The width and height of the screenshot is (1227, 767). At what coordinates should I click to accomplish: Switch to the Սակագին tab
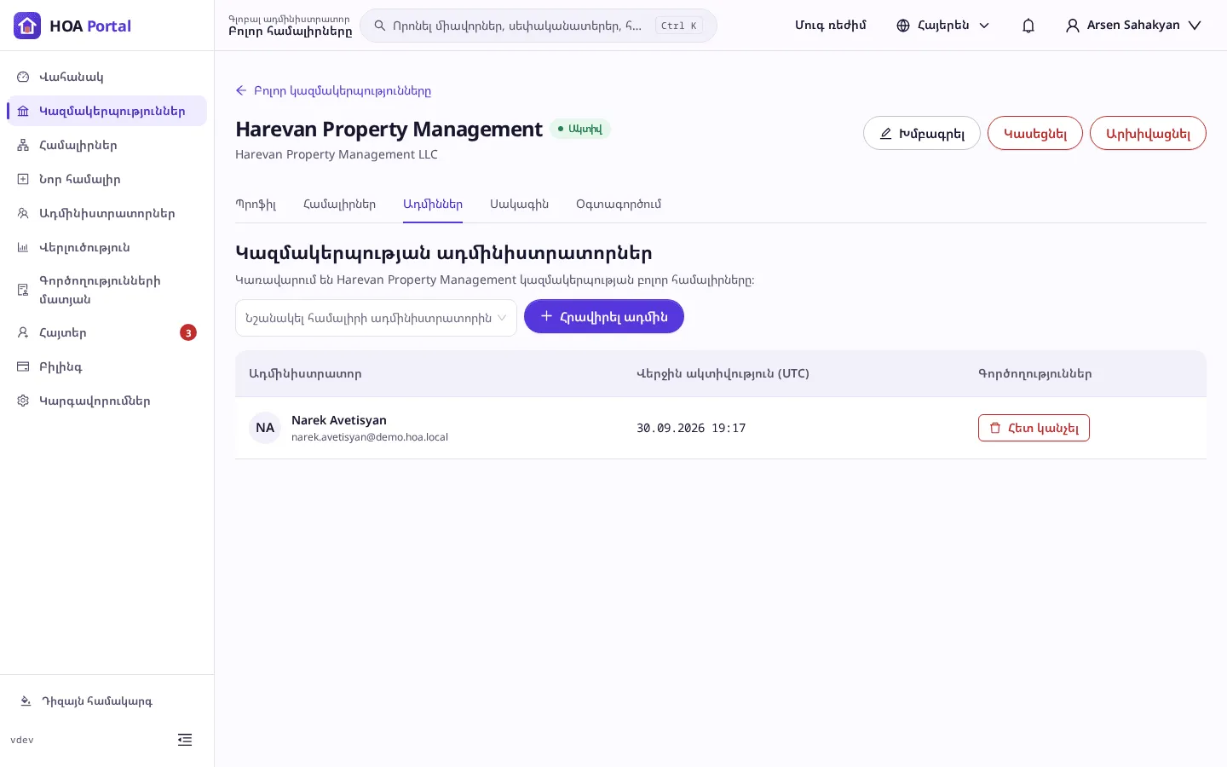tap(519, 205)
